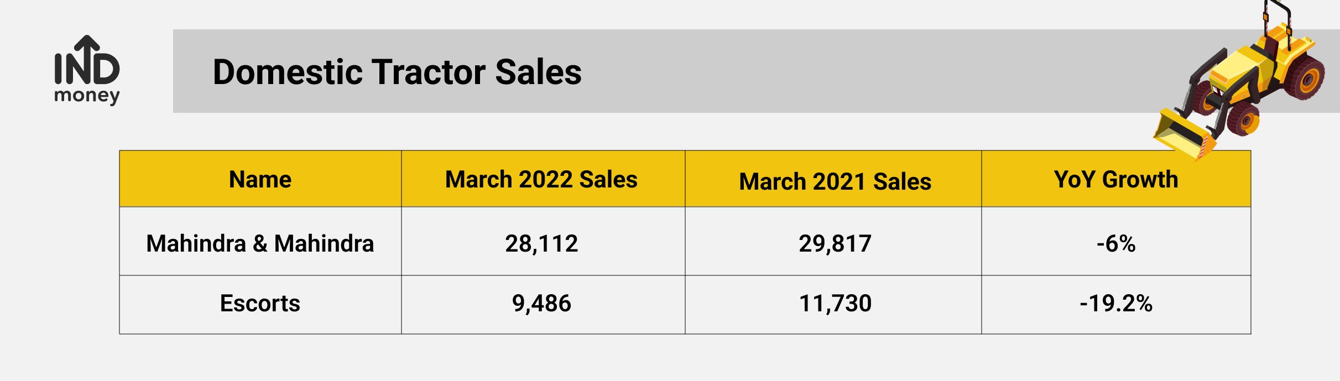Click the tractor's front loader bucket
1340x381 pixels.
tap(1183, 134)
